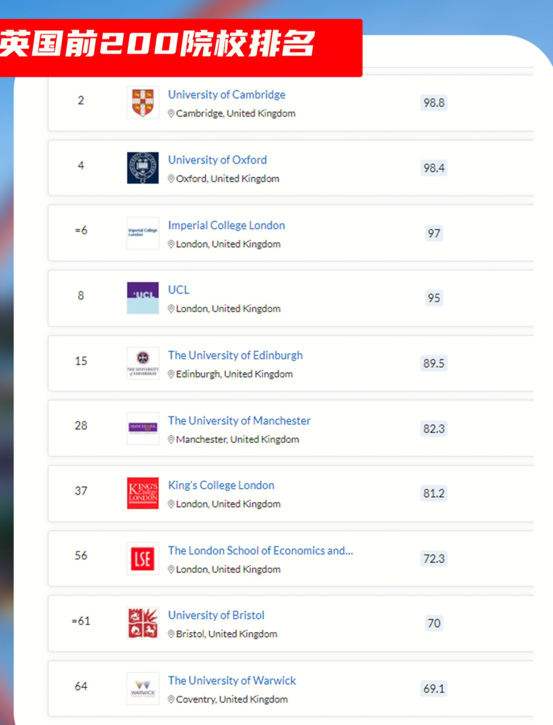This screenshot has width=553, height=725.
Task: Click the University of Oxford crest logo
Action: coord(143,167)
